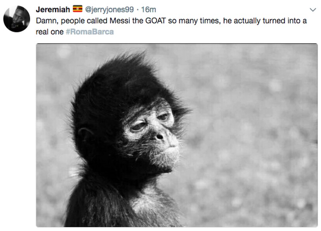321x231 pixels.
Task: Open Jeremiah's round profile avatar
Action: (17, 19)
